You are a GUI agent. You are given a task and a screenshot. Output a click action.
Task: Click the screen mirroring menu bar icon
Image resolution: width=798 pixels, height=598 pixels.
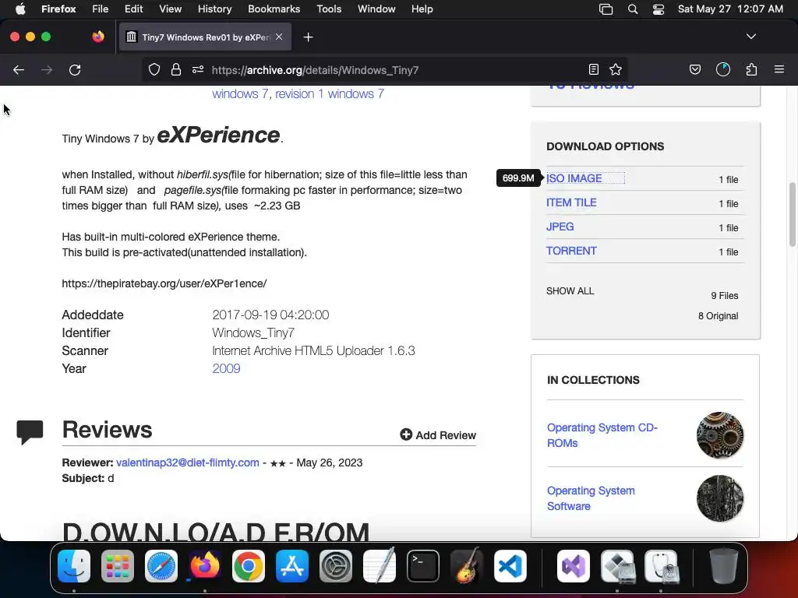(x=606, y=9)
